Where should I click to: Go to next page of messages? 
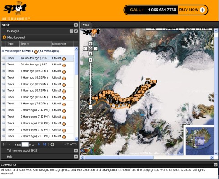pos(39,144)
